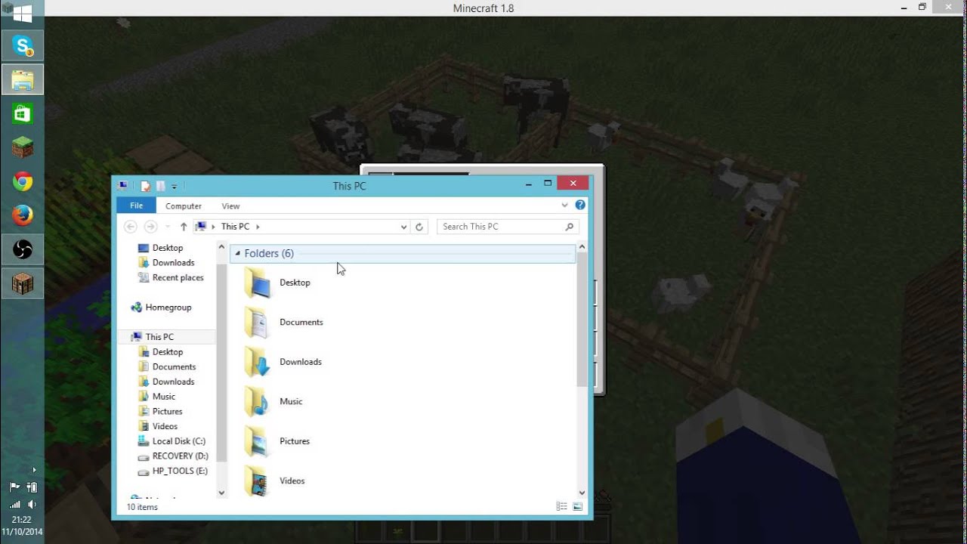
Task: Collapse the Folders (6) group
Action: (237, 254)
